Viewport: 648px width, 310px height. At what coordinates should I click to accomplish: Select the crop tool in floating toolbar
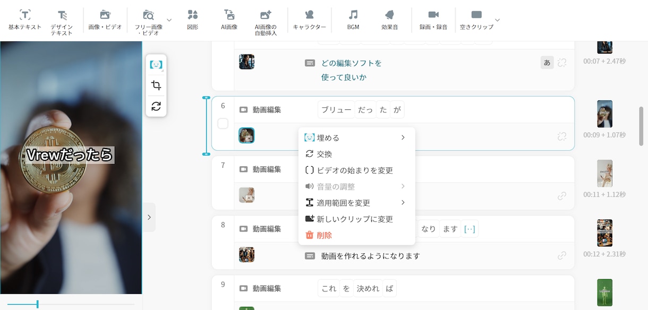click(156, 85)
